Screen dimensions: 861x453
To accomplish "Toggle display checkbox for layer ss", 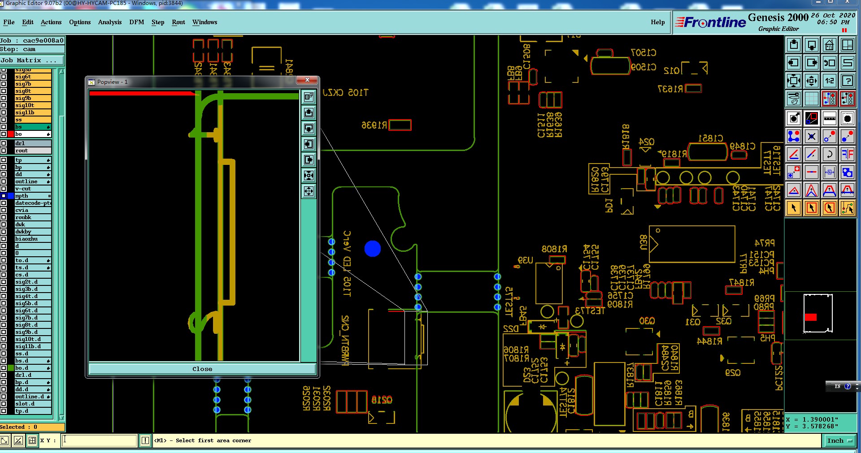I will (x=4, y=120).
